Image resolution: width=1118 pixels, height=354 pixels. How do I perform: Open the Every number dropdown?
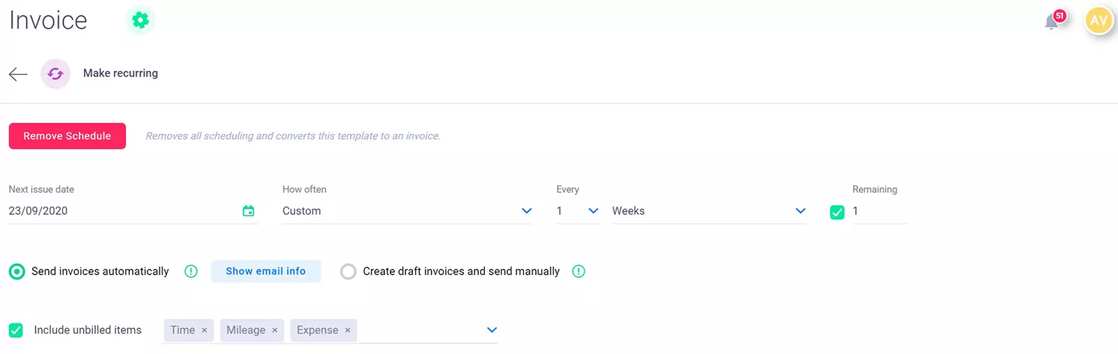coord(593,211)
